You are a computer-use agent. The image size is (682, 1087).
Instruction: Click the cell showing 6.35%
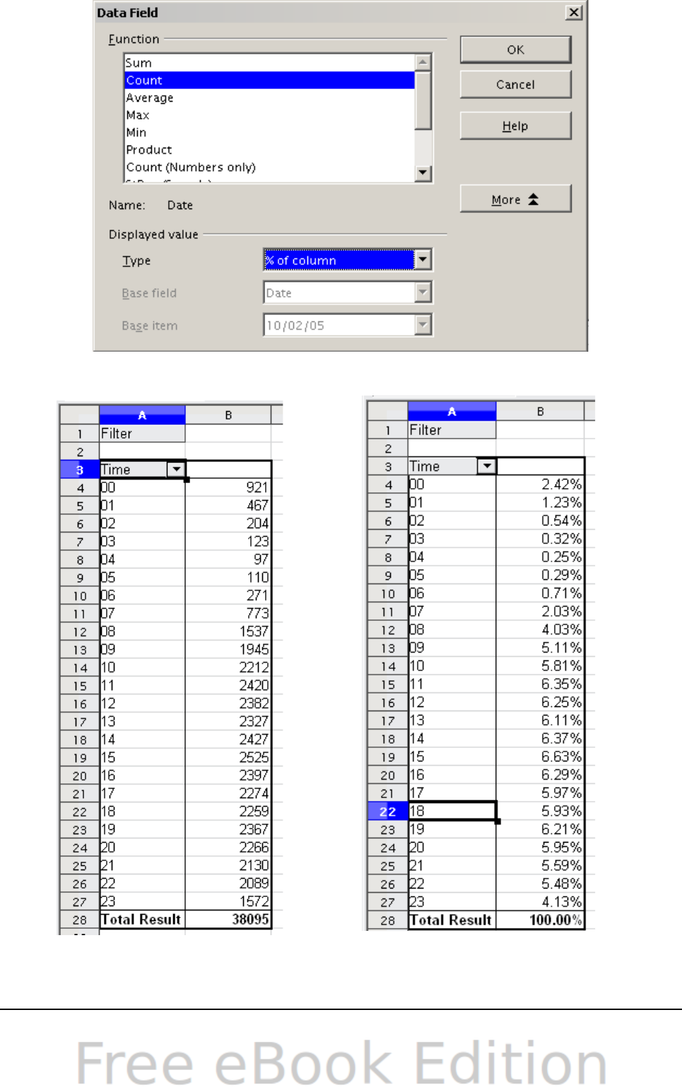[x=540, y=684]
